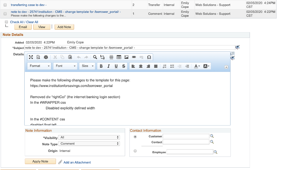This screenshot has height=170, width=297.
Task: Select the Employee radio button
Action: coord(135,151)
